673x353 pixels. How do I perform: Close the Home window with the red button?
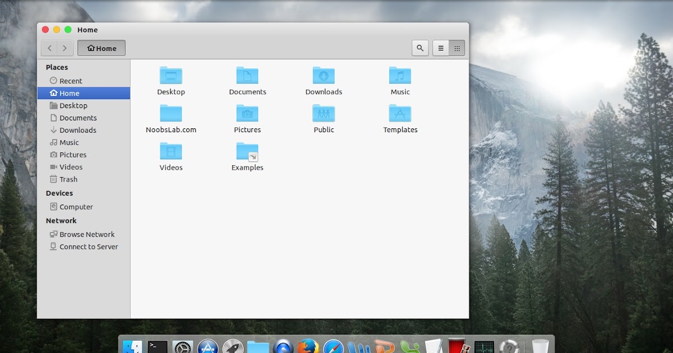[x=45, y=30]
